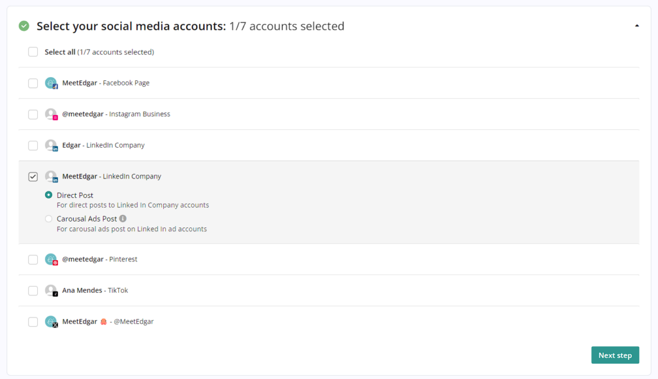Viewport: 658px width, 379px height.
Task: Check the @meetedgar Pinterest checkbox
Action: coord(33,260)
